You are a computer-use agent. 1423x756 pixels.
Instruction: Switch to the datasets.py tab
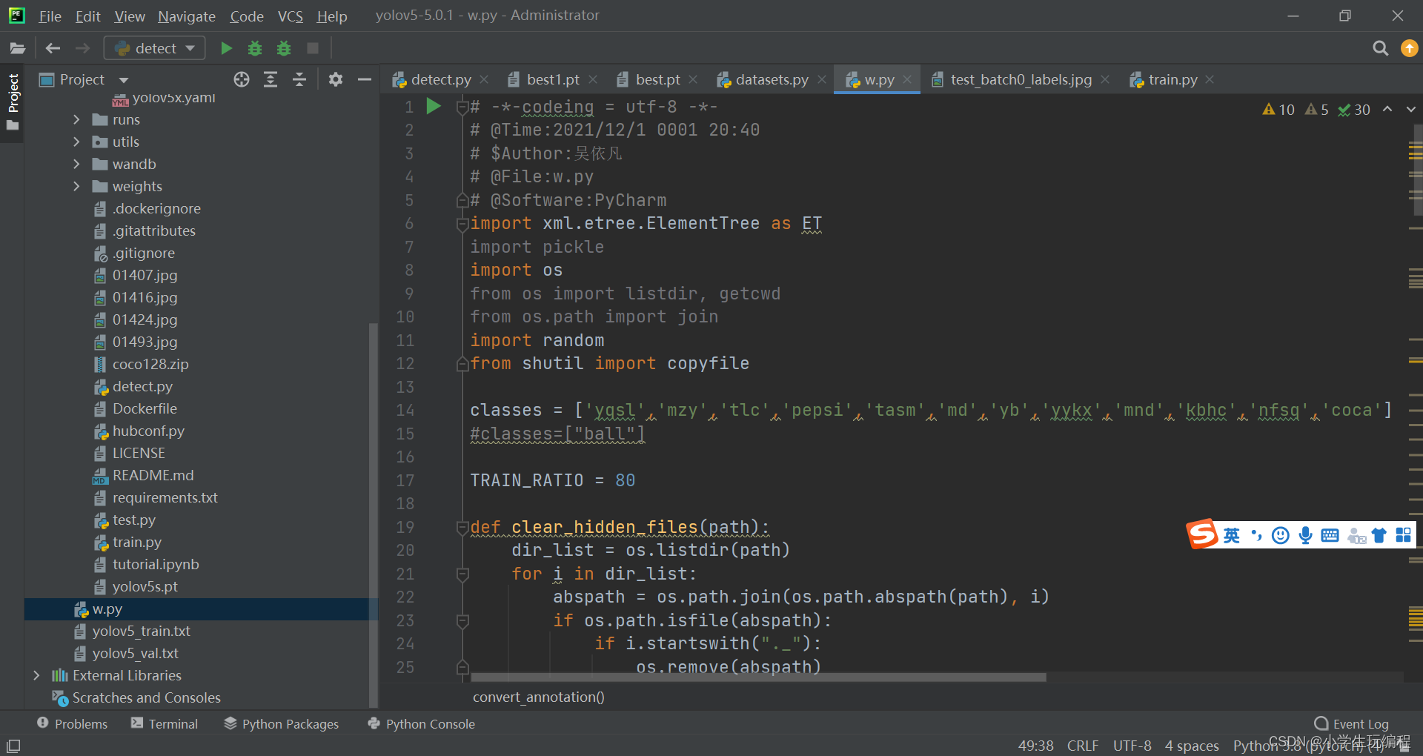(771, 79)
